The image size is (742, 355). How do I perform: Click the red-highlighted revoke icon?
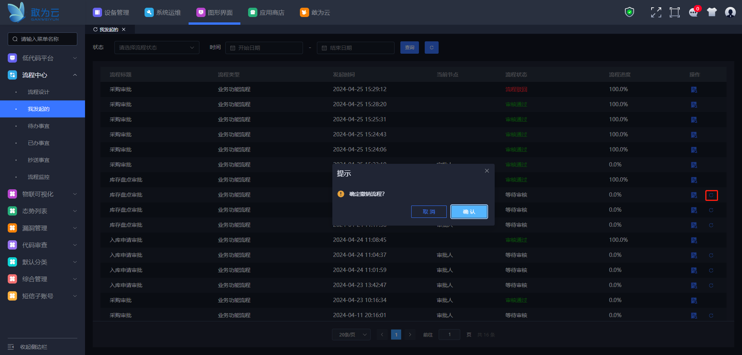(711, 195)
